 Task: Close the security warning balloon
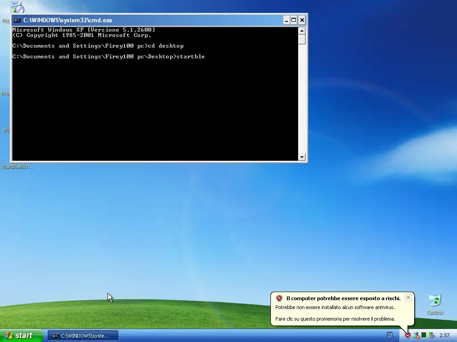(x=408, y=297)
